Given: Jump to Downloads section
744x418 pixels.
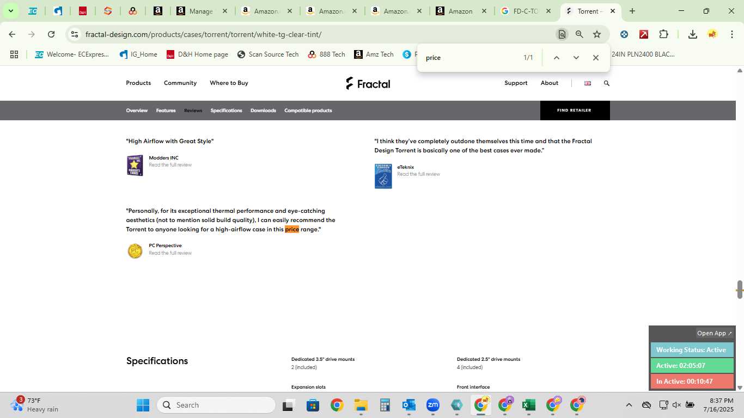Looking at the screenshot, I should pos(263,110).
